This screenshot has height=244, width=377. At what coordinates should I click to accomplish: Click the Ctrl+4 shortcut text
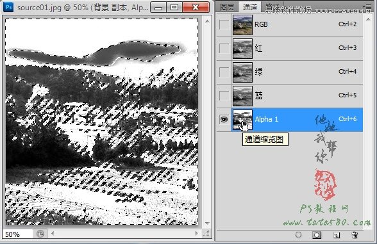[348, 72]
